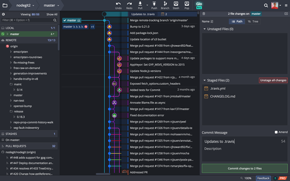
Task: Switch file view to Path
Action: tap(237, 21)
